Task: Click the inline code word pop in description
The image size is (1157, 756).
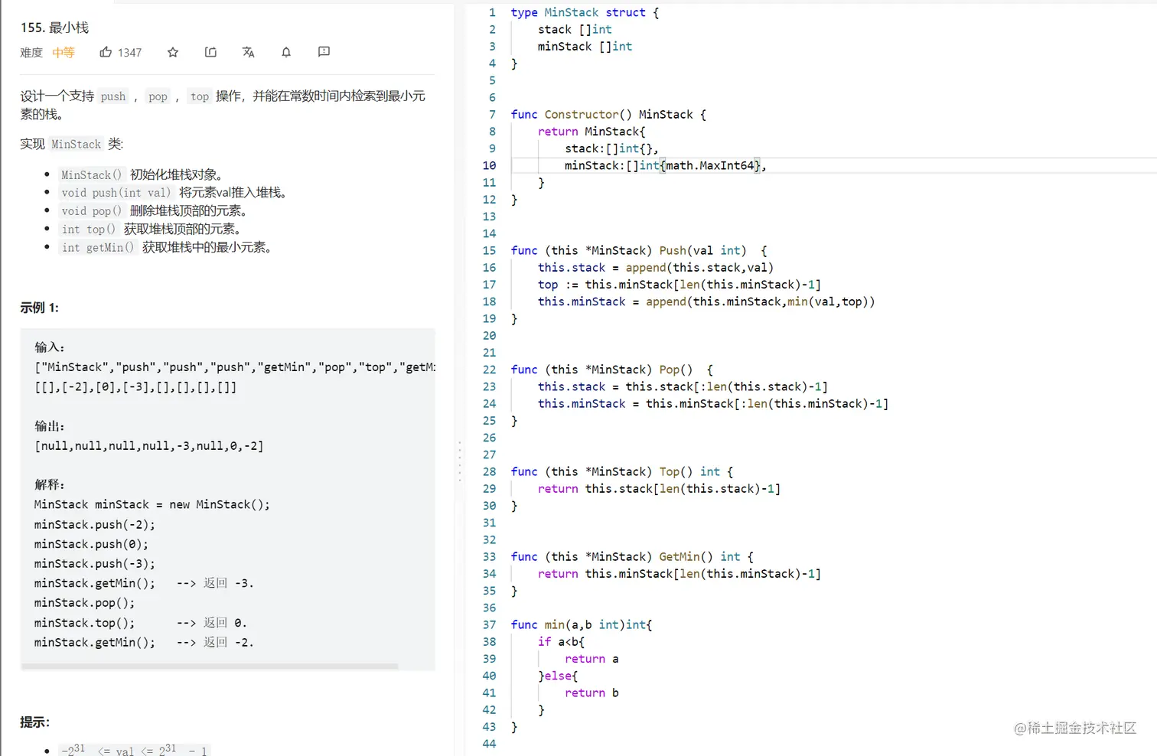Action: [x=158, y=96]
